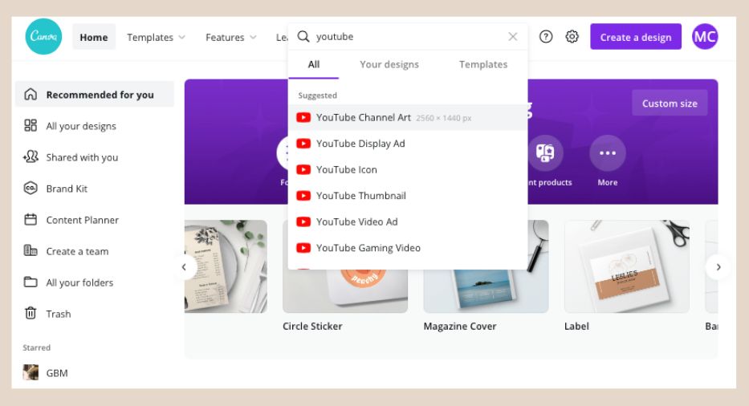Click the Canva logo
This screenshot has width=749, height=406.
43,37
